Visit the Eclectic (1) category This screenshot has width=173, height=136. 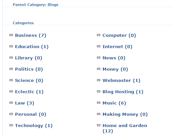coord(29,92)
